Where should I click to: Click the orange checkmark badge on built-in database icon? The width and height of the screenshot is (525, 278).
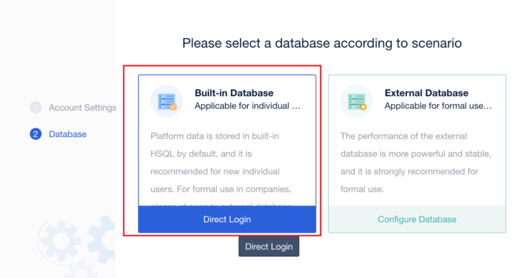coord(174,107)
